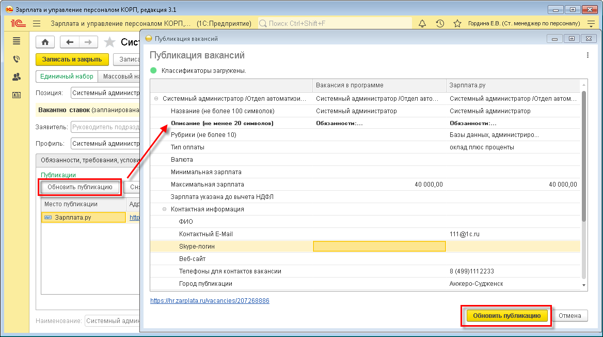Go to the home page button
The width and height of the screenshot is (603, 337).
[x=45, y=42]
